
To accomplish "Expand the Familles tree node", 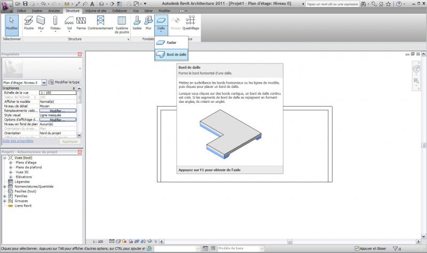I will click(5, 196).
